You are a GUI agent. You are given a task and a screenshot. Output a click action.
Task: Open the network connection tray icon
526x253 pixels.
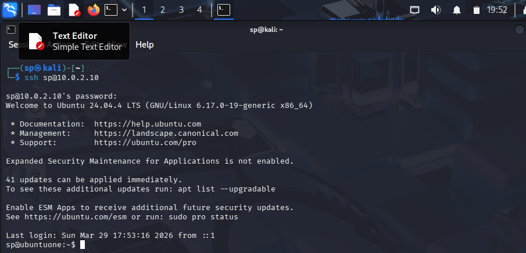click(x=415, y=10)
